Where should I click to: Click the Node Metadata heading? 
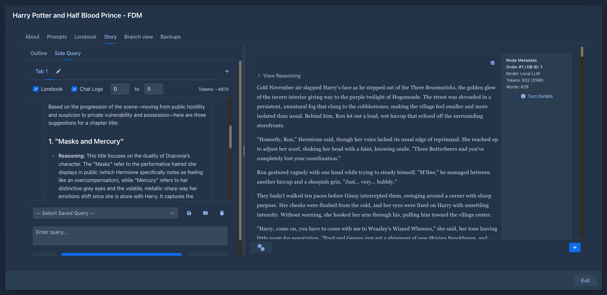[x=521, y=60]
